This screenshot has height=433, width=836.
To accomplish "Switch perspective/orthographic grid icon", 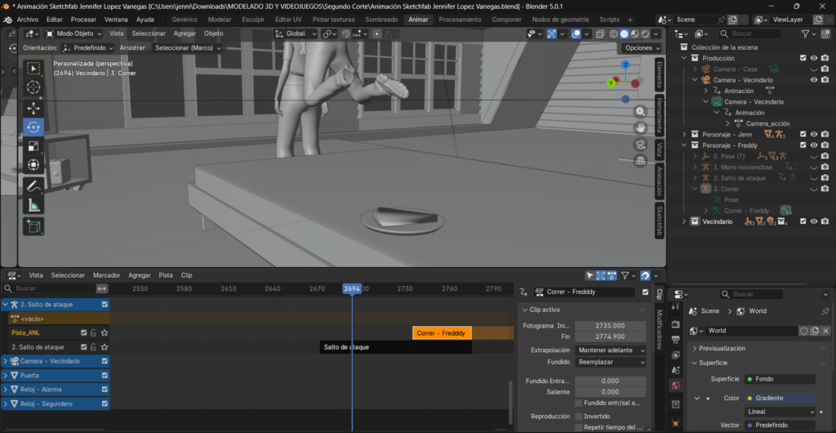I will tap(640, 160).
